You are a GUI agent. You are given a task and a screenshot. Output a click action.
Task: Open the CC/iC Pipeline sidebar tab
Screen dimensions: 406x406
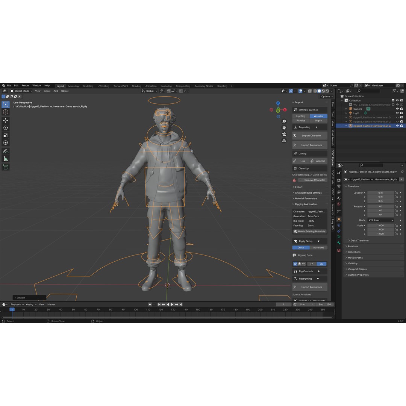click(333, 158)
